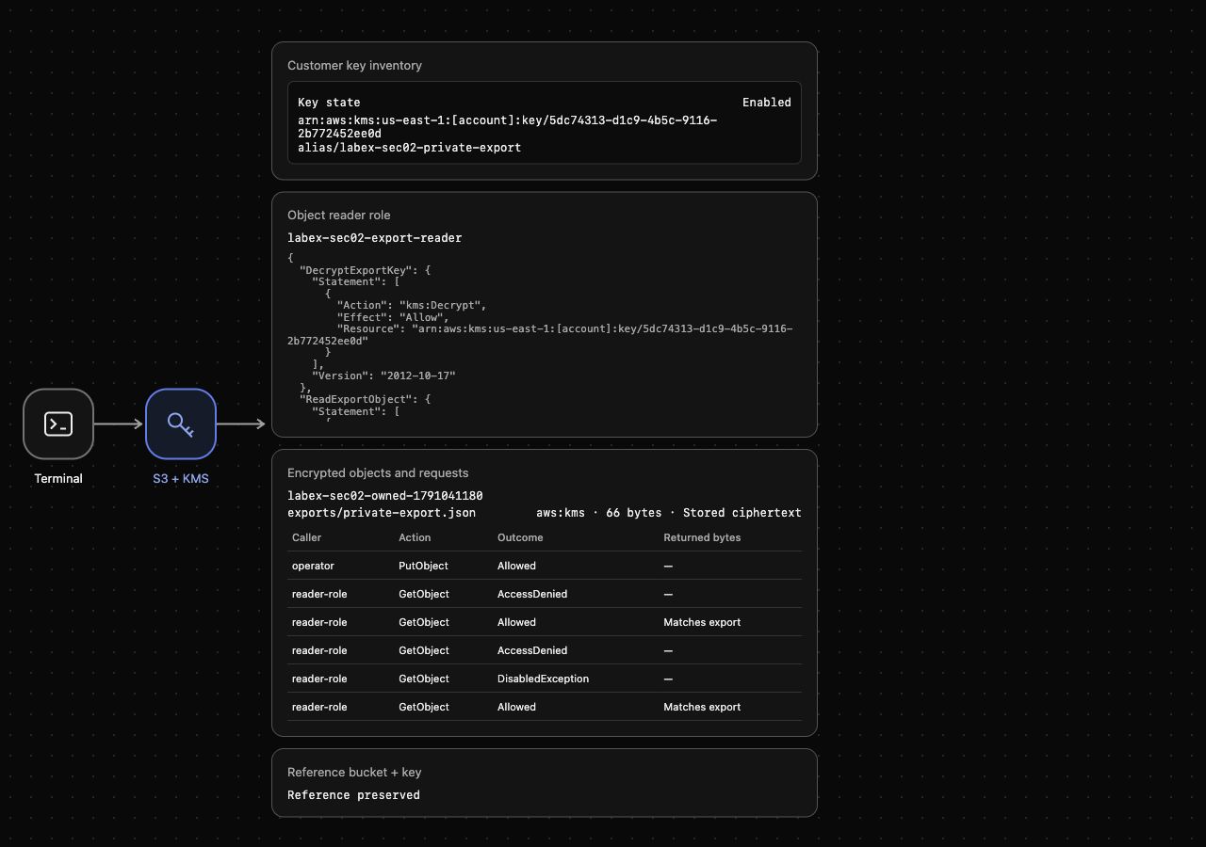
Task: Select the Terminal node icon
Action: (x=58, y=424)
